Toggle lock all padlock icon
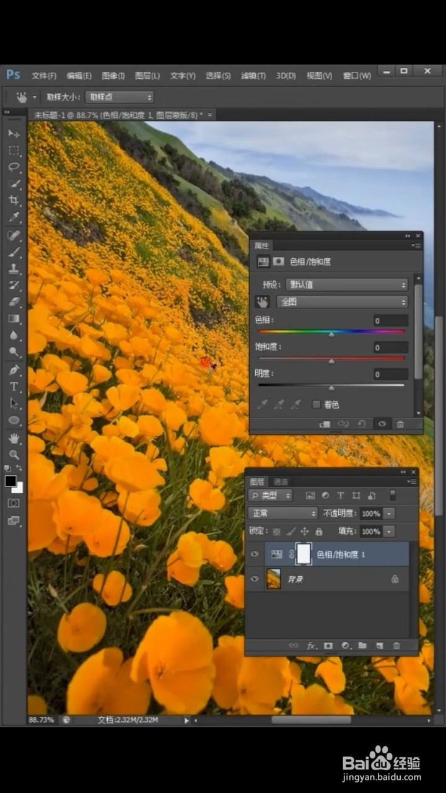This screenshot has height=793, width=446. pos(319,532)
